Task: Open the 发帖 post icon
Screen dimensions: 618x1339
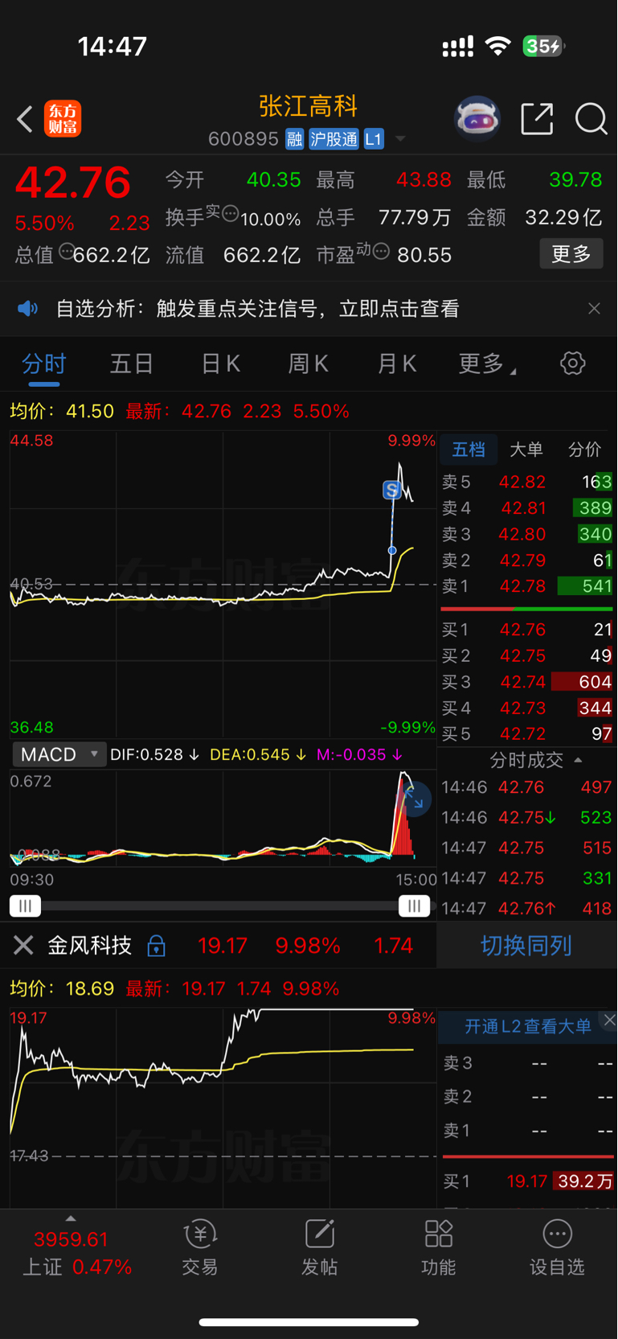Action: [x=319, y=1247]
